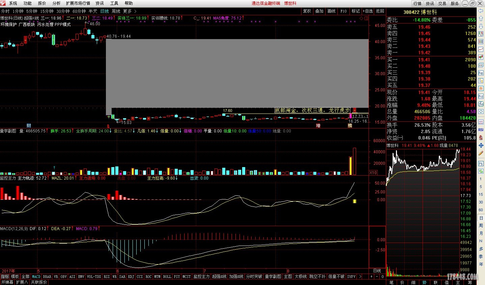This screenshot has height=285, width=485.
Task: Open the multi-color grid list icon in sidebar
Action: pos(481,41)
